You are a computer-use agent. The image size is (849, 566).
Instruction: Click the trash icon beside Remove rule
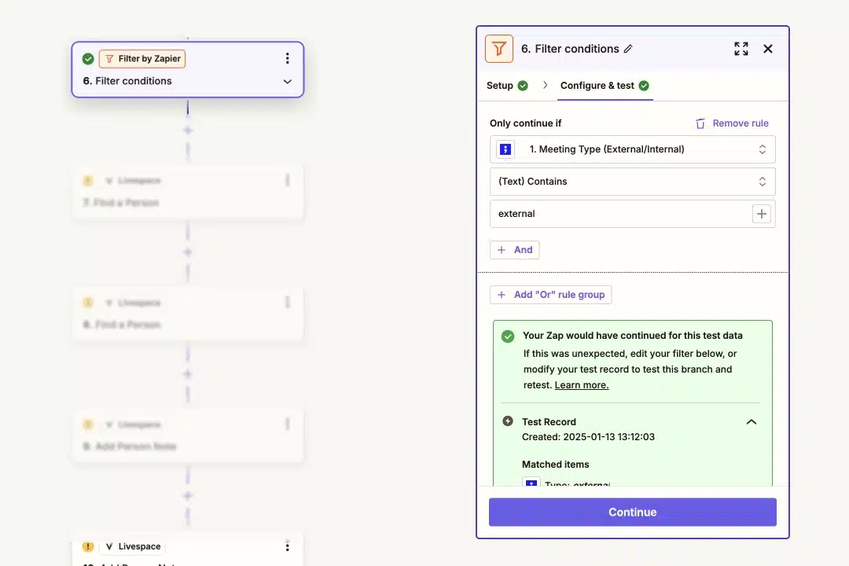tap(700, 123)
